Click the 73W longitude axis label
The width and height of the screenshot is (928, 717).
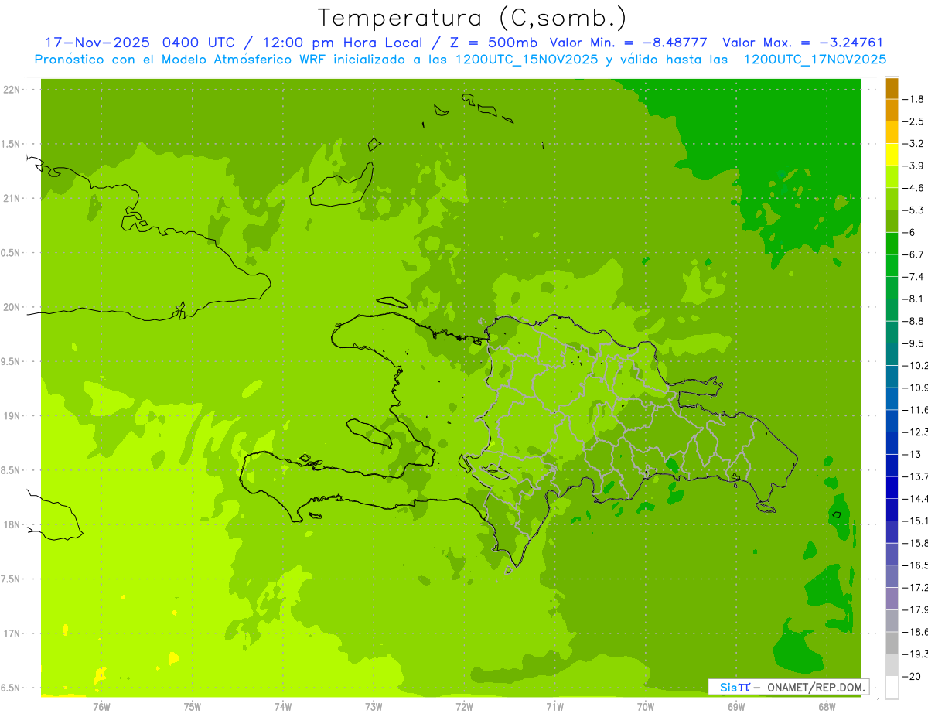click(x=374, y=706)
